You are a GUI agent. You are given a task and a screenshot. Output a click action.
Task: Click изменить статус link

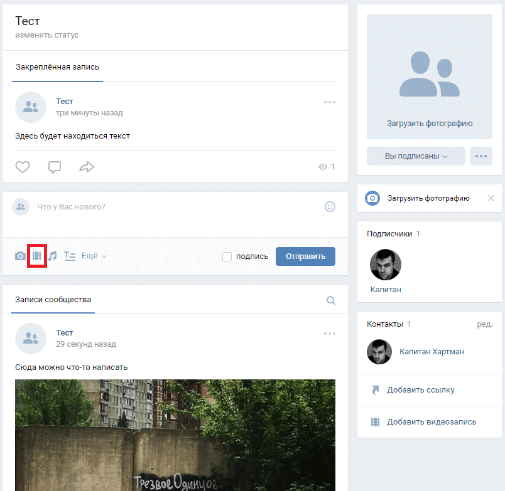pyautogui.click(x=46, y=35)
